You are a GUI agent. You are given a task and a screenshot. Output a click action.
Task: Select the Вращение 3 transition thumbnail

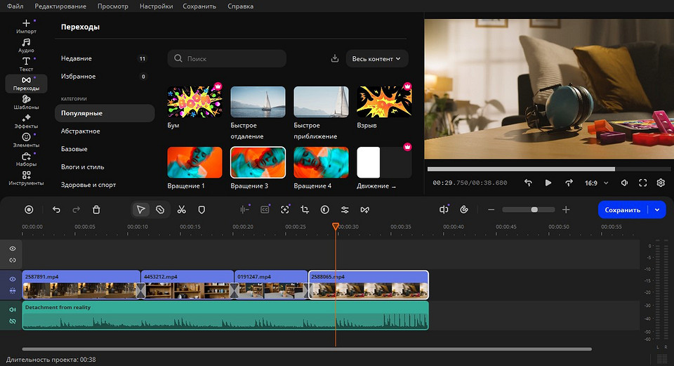coord(258,162)
